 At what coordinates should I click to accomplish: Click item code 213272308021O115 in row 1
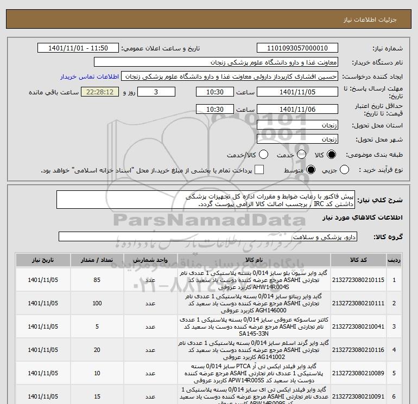(x=358, y=280)
